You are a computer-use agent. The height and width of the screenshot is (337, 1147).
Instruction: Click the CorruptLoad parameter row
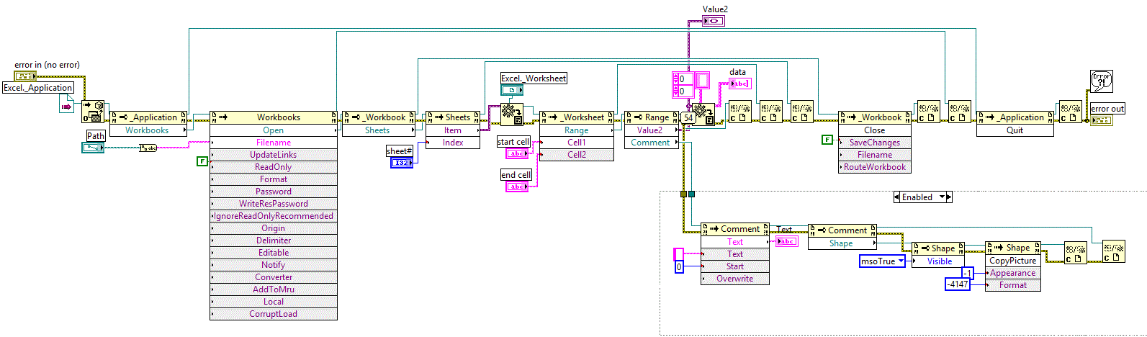[274, 314]
